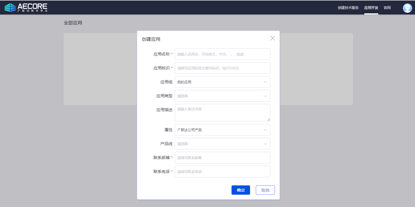Click the 属性 dropdown chevron arrow
Screen dimensions: 415x207
pyautogui.click(x=265, y=130)
